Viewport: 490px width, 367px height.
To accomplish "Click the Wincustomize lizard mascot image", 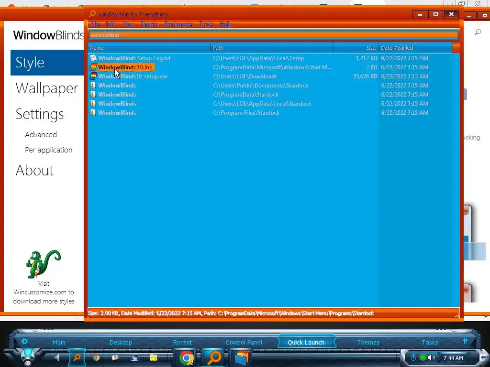I will 44,264.
